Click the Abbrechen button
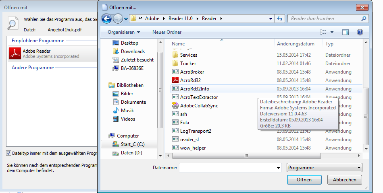383x193 pixels. tap(344, 180)
